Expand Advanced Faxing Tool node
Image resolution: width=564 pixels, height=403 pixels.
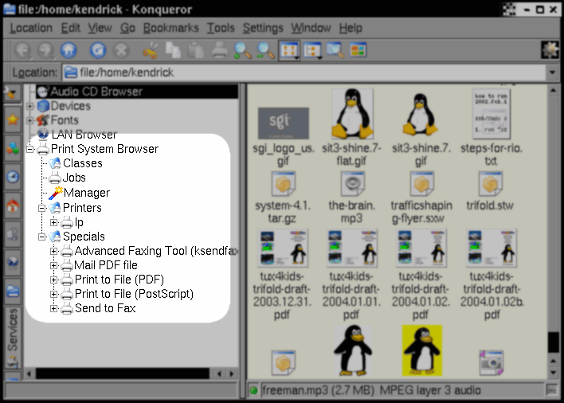pos(54,251)
